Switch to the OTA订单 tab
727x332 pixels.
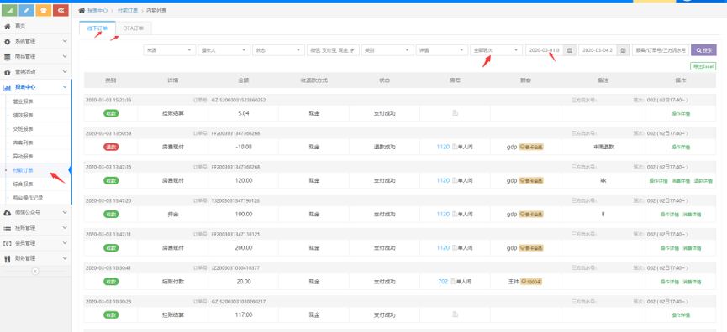point(134,29)
